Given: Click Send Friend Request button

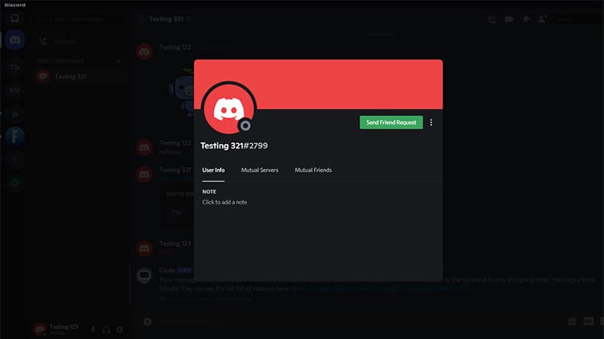Looking at the screenshot, I should (390, 122).
